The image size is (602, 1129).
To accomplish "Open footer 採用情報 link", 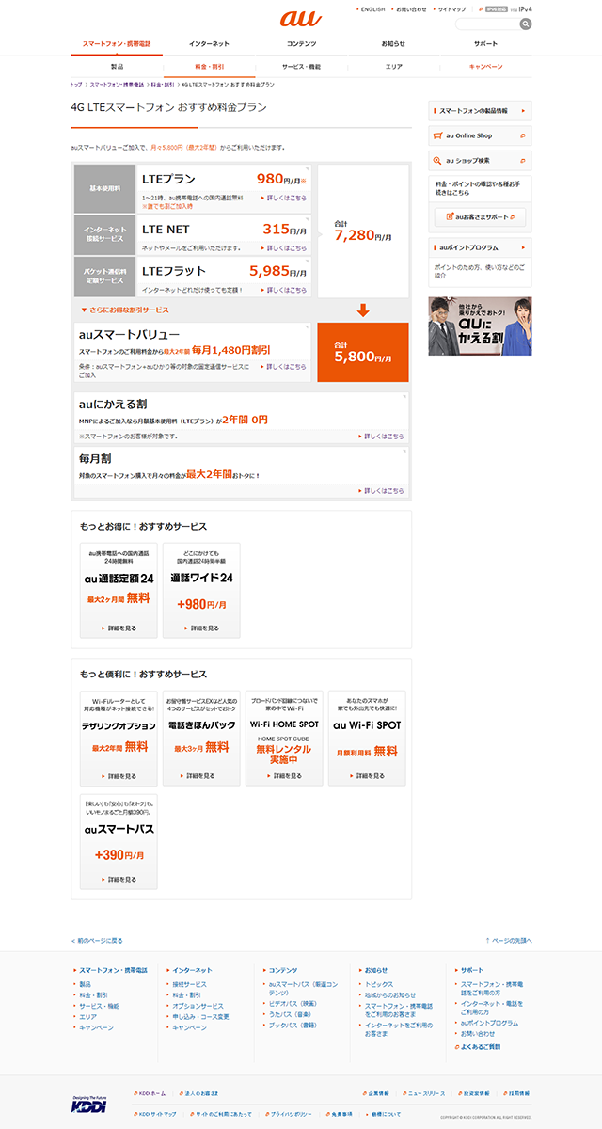I will (516, 1094).
